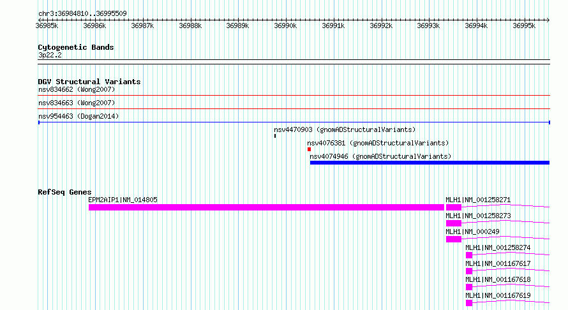Screen dimensions: 568x310
Task: Click the DGV Structural Variants track title
Action: tap(89, 82)
